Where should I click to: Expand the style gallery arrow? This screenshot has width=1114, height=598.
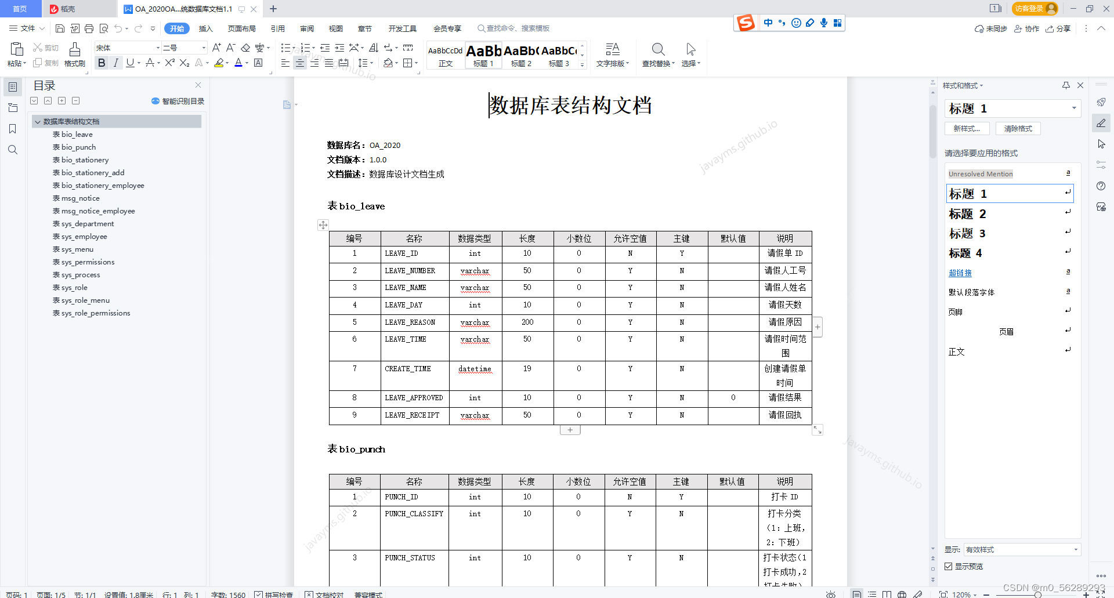point(582,64)
